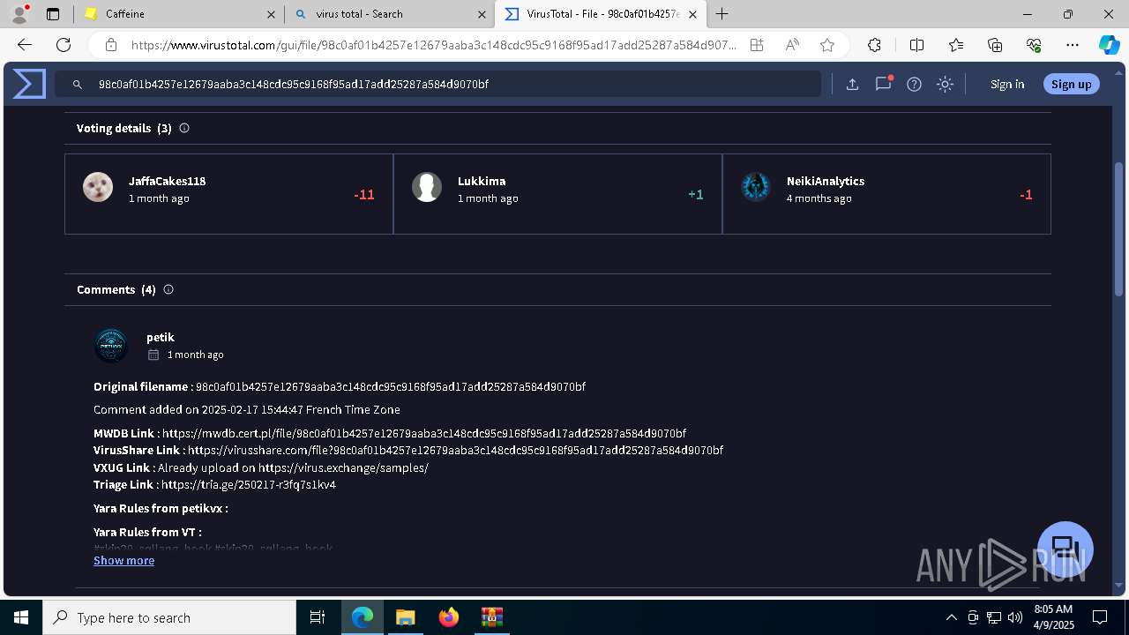Open JaffaCakes118 avatar
The image size is (1129, 635).
(98, 187)
